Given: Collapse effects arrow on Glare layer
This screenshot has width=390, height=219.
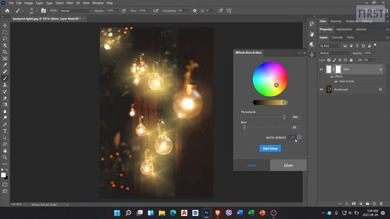Looking at the screenshot, I should coord(385,69).
